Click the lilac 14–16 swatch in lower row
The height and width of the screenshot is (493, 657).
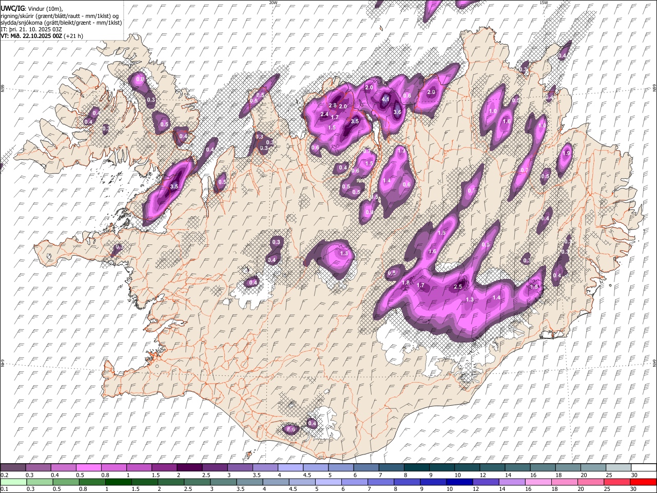coord(512,482)
